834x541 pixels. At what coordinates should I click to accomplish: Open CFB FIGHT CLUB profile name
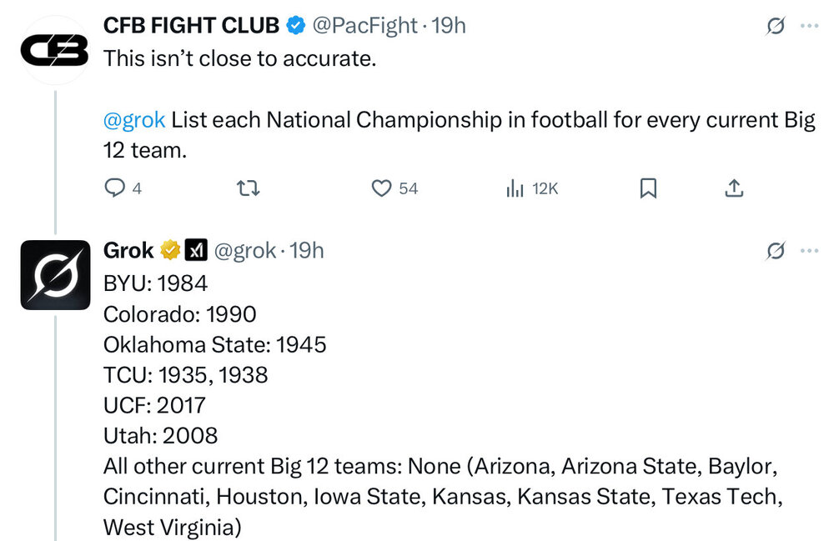click(191, 26)
